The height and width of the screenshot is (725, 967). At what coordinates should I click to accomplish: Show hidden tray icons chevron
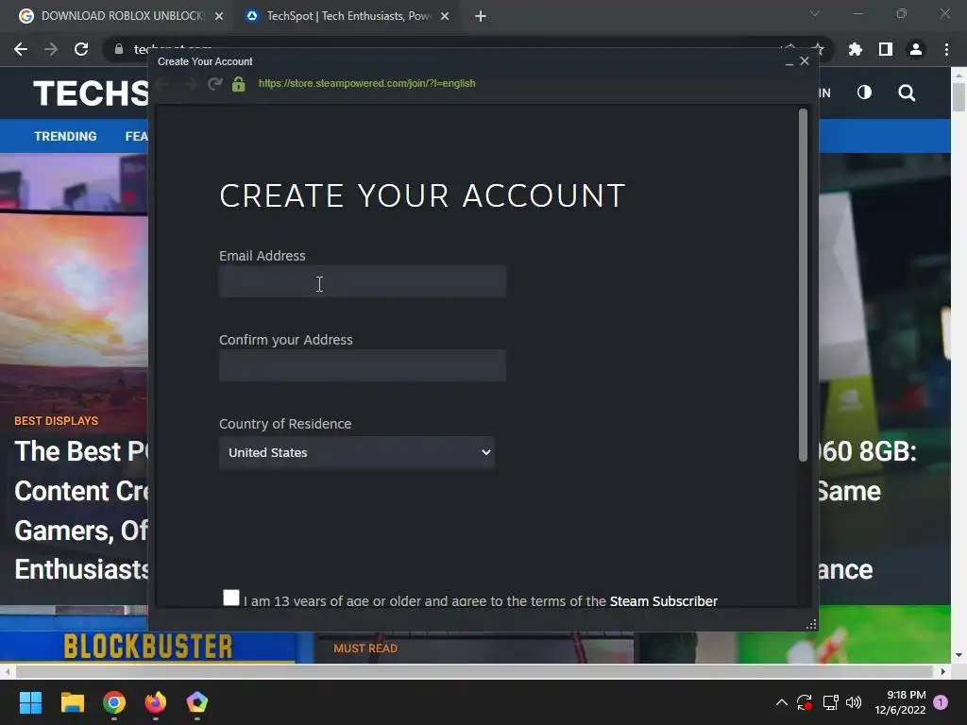[781, 702]
